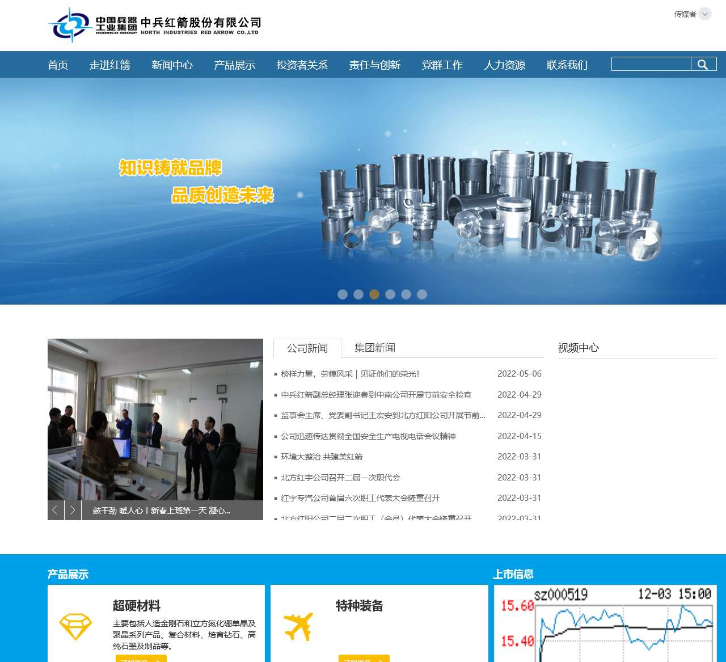Viewport: 726px width, 662px height.
Task: Open news 红宇专汽公司首届六次职工代表大会
Action: point(360,498)
